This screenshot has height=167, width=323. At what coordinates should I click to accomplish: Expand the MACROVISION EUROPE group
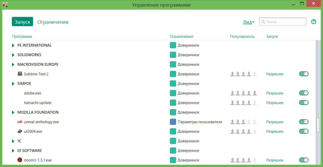[x=13, y=64]
